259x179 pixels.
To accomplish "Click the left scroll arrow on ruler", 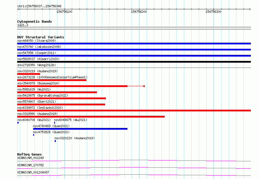I will pos(18,9).
